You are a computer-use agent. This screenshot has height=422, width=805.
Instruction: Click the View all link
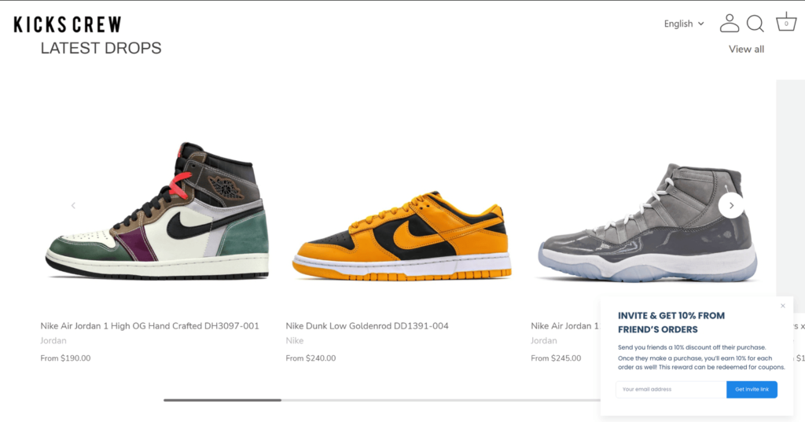tap(746, 50)
